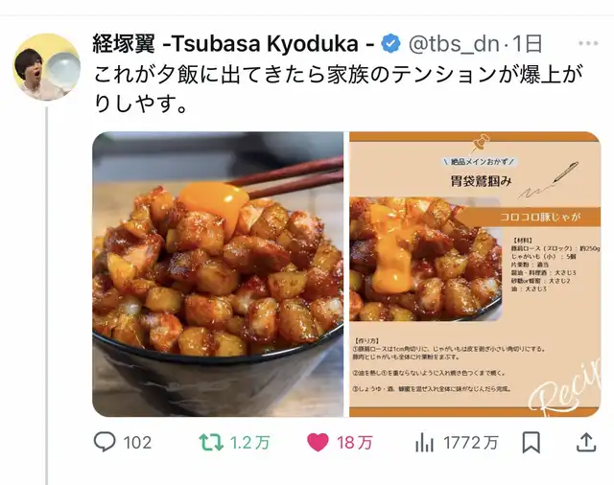
Task: Click the tweet text about 夕飯
Action: pyautogui.click(x=339, y=88)
